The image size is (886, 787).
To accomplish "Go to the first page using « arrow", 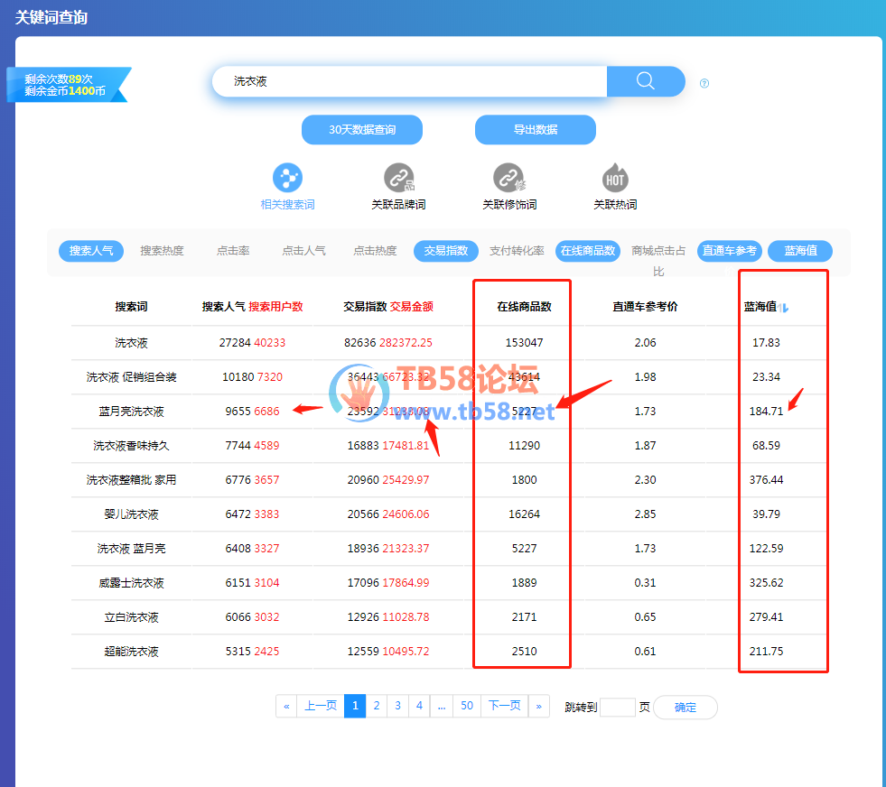I will (x=286, y=707).
